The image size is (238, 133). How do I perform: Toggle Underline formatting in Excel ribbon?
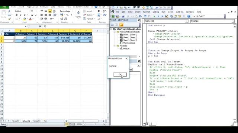[25, 15]
